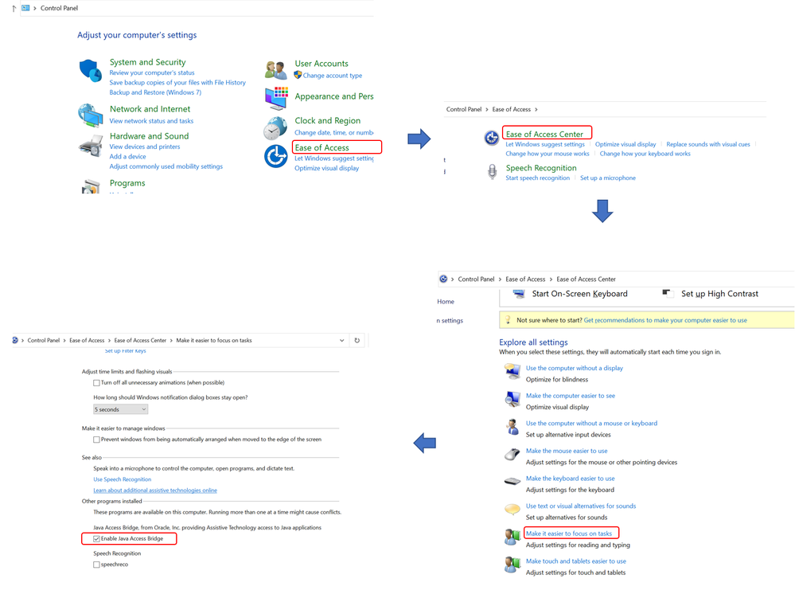
Task: Click the Network and Internet globe icon
Action: pos(90,115)
